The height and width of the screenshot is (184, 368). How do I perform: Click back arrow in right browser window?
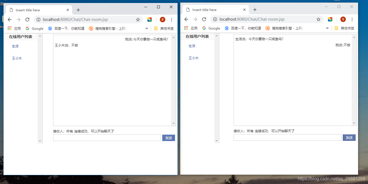tap(186, 19)
